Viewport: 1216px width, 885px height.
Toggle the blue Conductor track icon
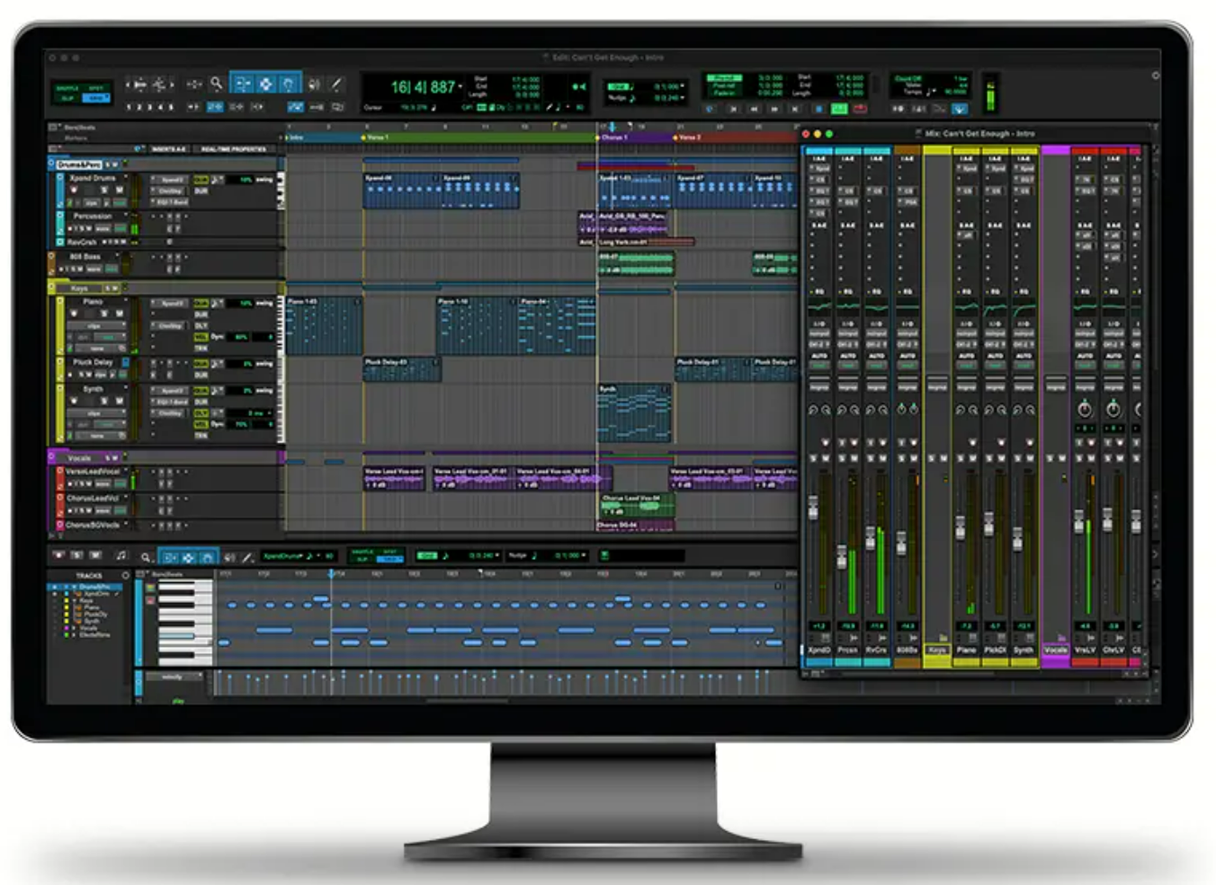[x=960, y=109]
